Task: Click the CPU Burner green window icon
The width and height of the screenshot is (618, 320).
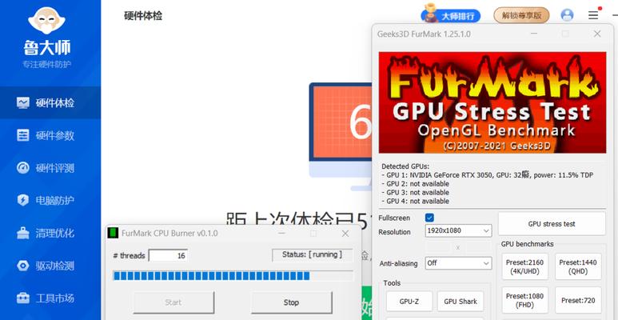Action: click(x=113, y=233)
